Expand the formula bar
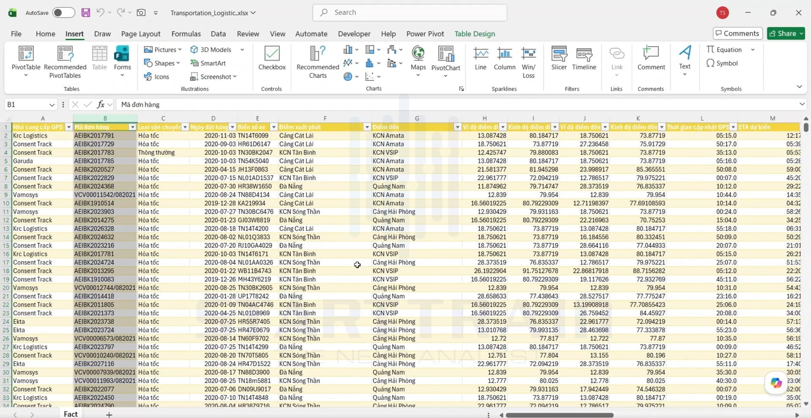 coord(802,104)
